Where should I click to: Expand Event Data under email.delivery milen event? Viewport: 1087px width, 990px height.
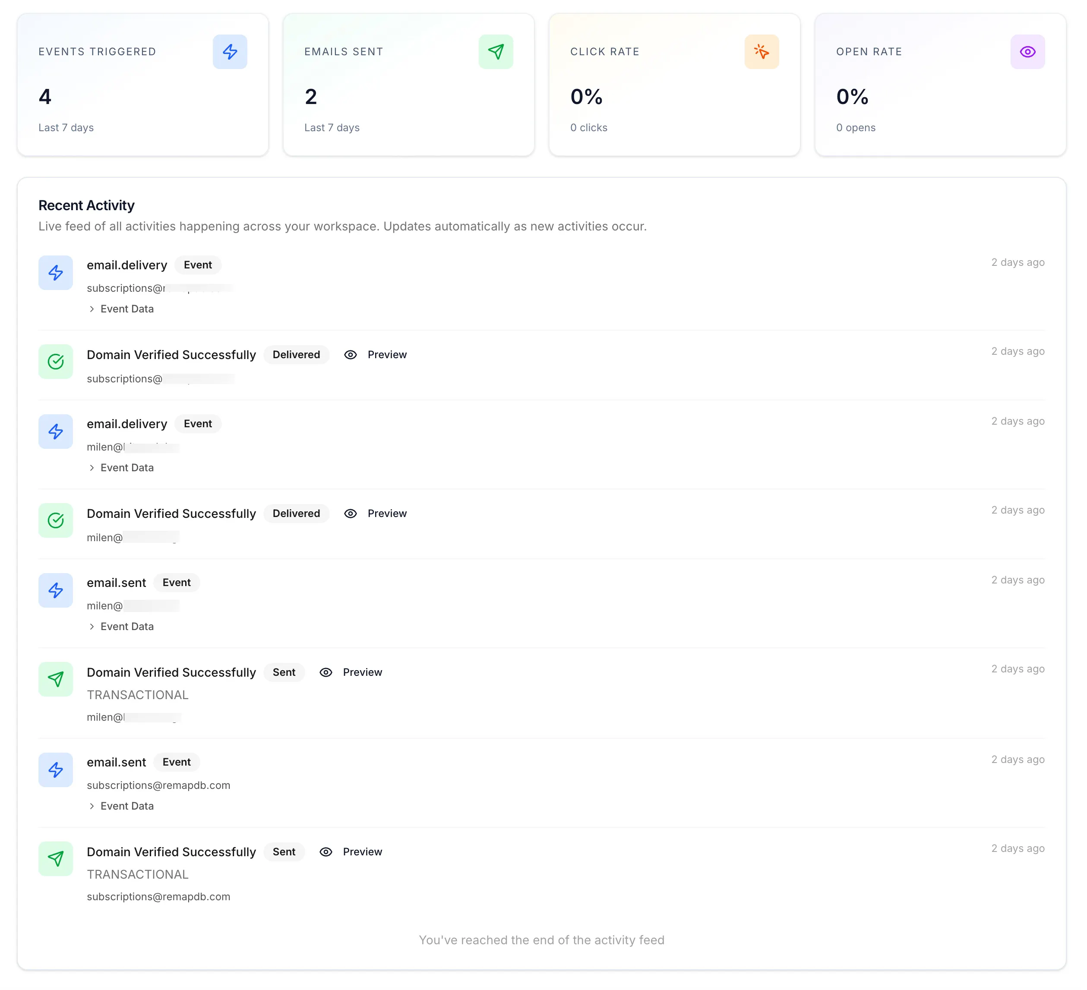coord(121,468)
